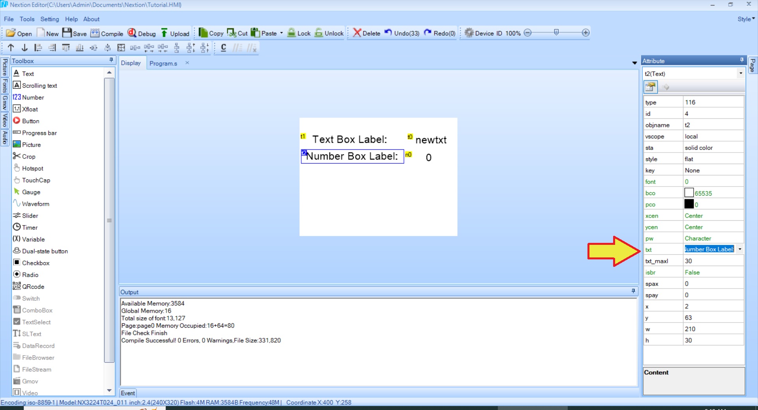Click the Toolbox scroll down arrow
758x410 pixels.
(109, 391)
